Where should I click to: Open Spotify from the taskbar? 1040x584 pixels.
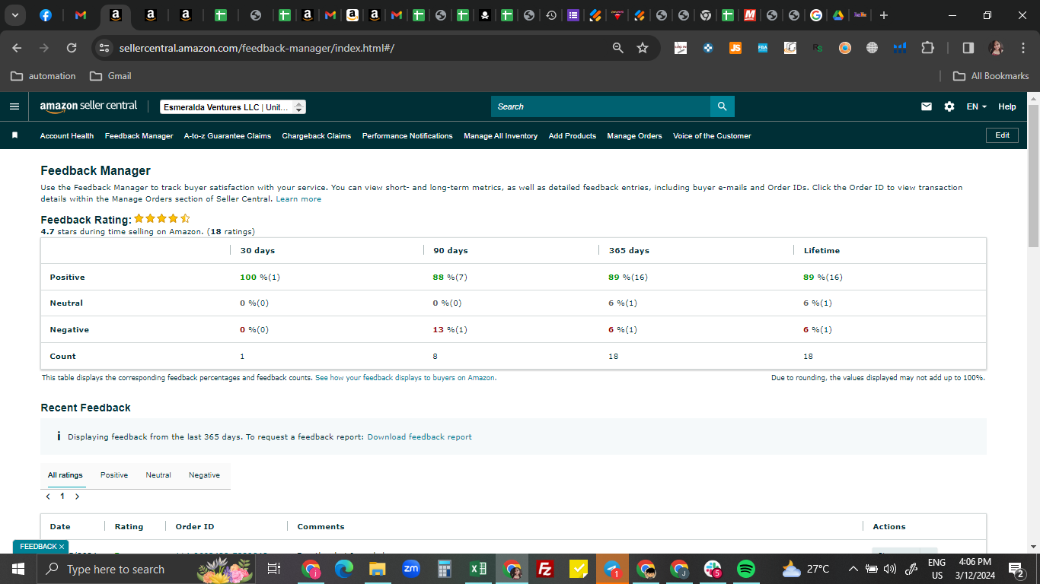pyautogui.click(x=746, y=569)
